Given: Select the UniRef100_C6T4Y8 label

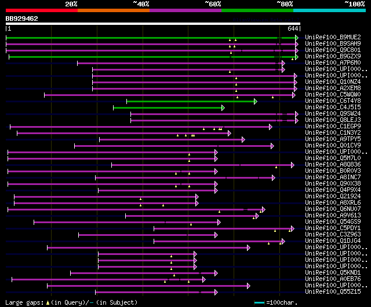Looking at the screenshot, I should coord(333,101).
